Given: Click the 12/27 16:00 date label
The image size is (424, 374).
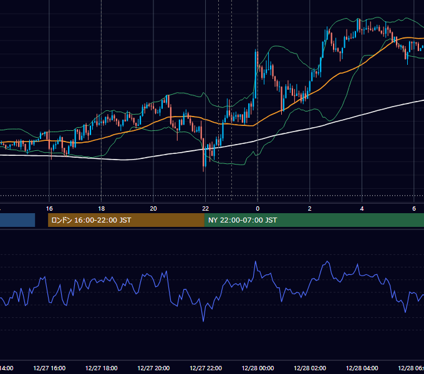Looking at the screenshot, I should point(49,368).
